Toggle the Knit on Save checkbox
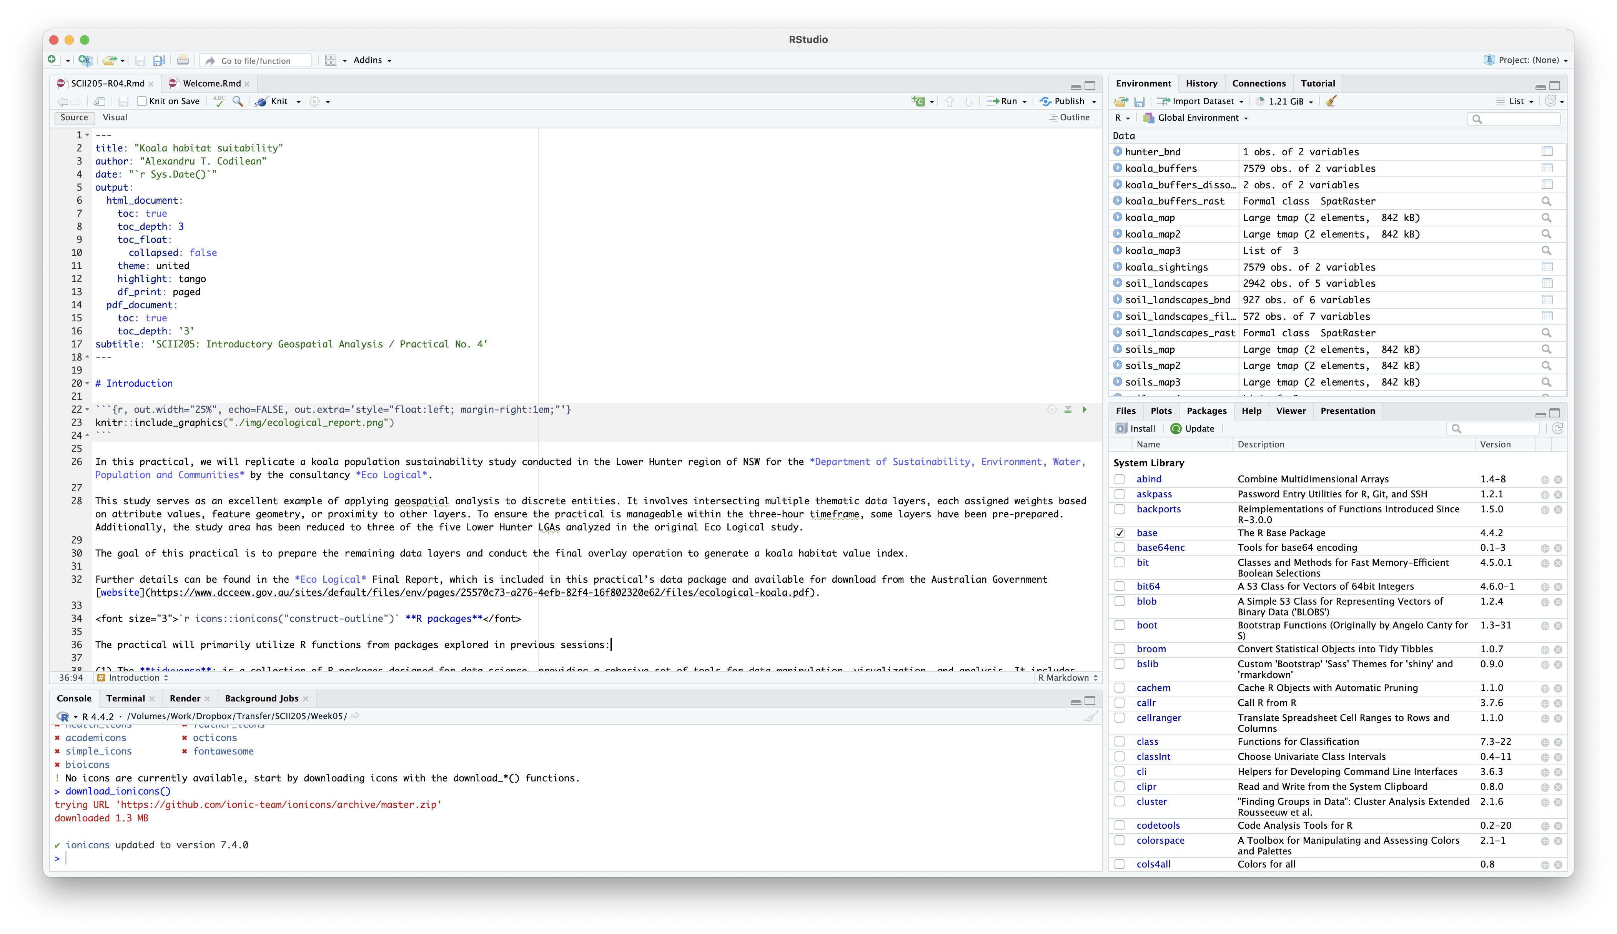1617x934 pixels. pyautogui.click(x=142, y=101)
